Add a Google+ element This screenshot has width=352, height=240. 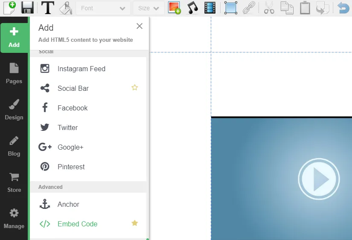tap(88, 147)
